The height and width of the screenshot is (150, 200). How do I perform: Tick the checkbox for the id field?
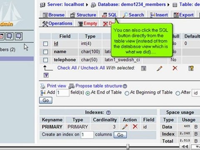tap(45, 44)
